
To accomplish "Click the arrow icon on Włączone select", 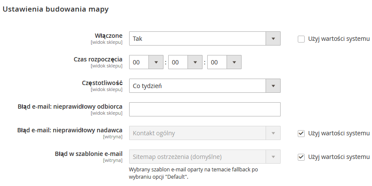I will (273, 39).
